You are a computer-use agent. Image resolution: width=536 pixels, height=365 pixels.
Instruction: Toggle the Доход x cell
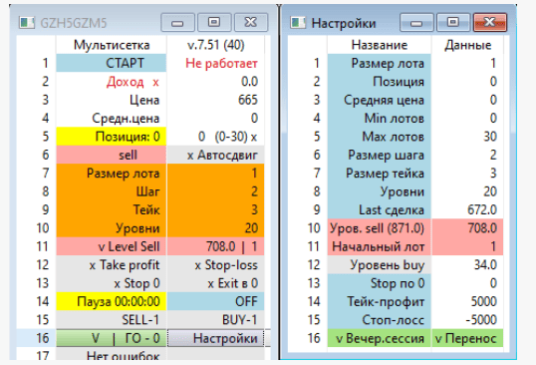click(x=112, y=82)
